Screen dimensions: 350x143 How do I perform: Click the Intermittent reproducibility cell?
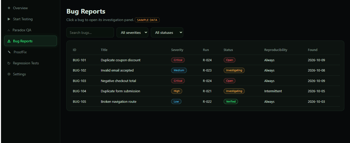point(273,91)
